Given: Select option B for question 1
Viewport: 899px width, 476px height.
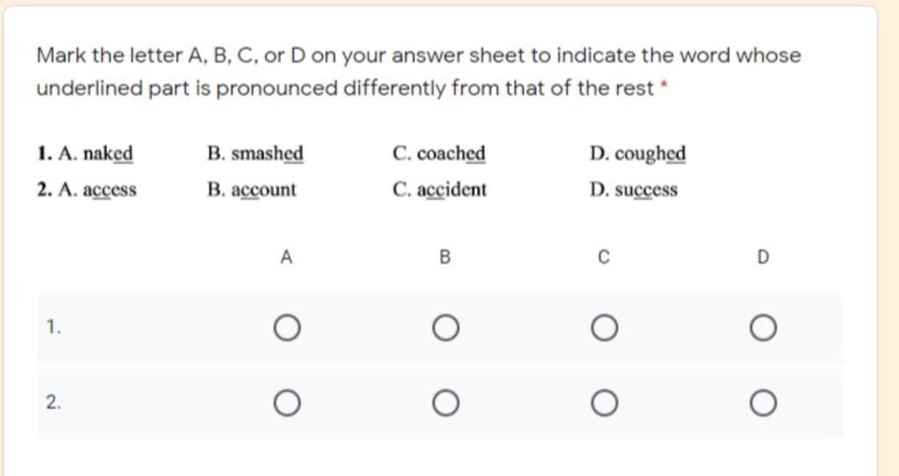Looking at the screenshot, I should coord(445,329).
